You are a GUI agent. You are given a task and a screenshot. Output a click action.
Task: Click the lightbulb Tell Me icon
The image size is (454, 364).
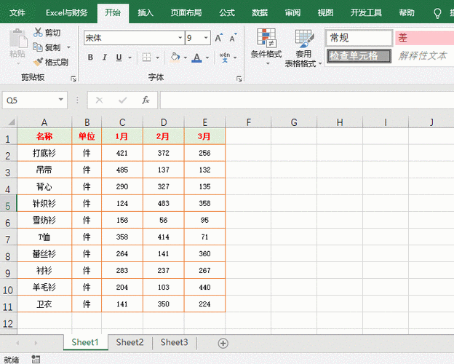(x=437, y=13)
